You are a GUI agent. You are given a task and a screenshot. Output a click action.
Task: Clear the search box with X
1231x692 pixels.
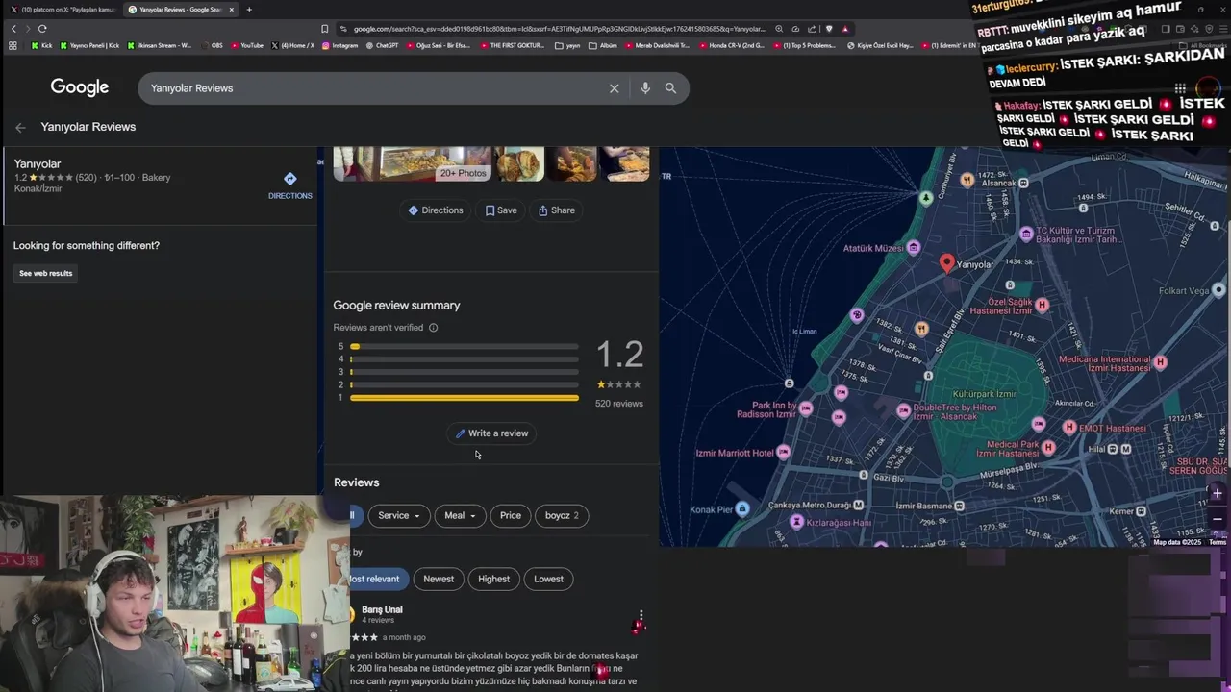click(x=614, y=88)
